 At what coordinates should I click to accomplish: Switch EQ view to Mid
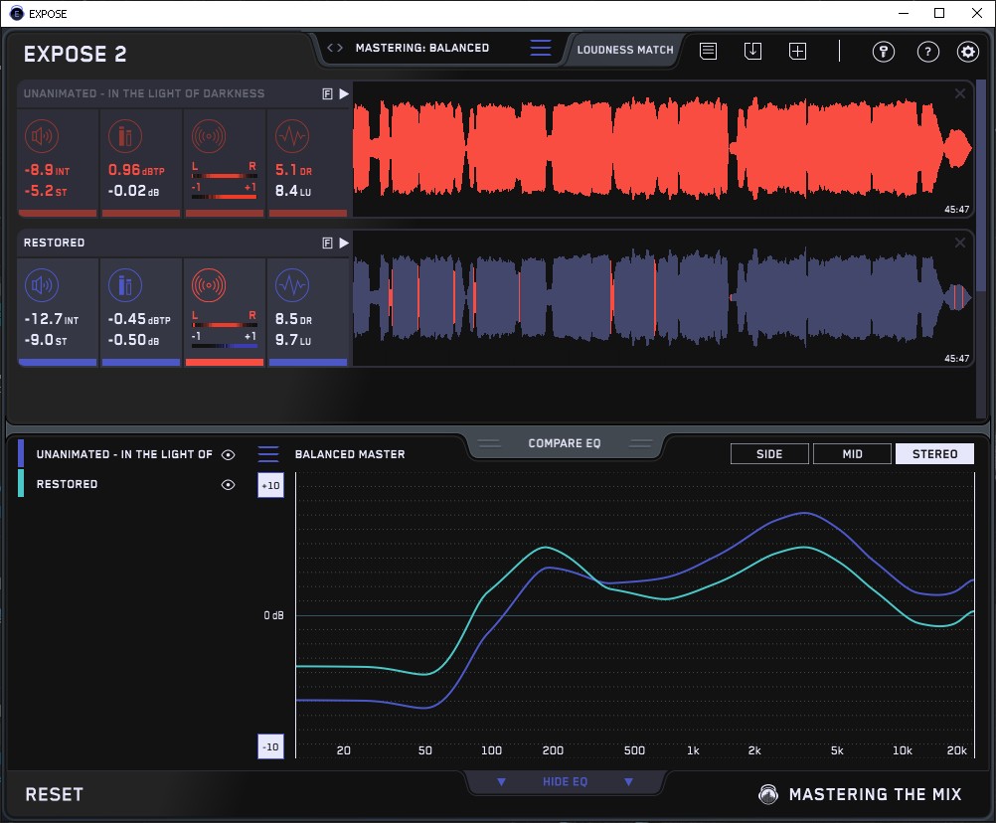pyautogui.click(x=852, y=454)
